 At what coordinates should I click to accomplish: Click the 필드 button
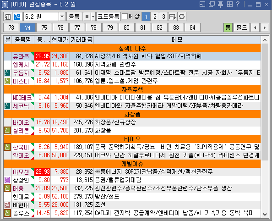tap(242, 28)
